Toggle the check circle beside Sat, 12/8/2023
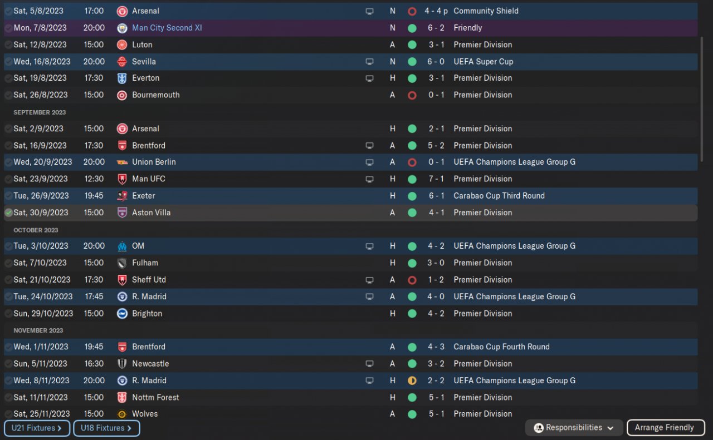713x440 pixels. point(8,45)
